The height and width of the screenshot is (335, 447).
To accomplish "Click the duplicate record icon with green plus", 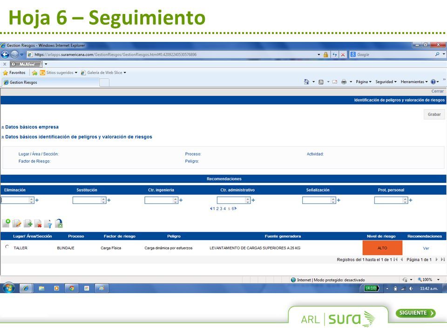I will pos(28,224).
